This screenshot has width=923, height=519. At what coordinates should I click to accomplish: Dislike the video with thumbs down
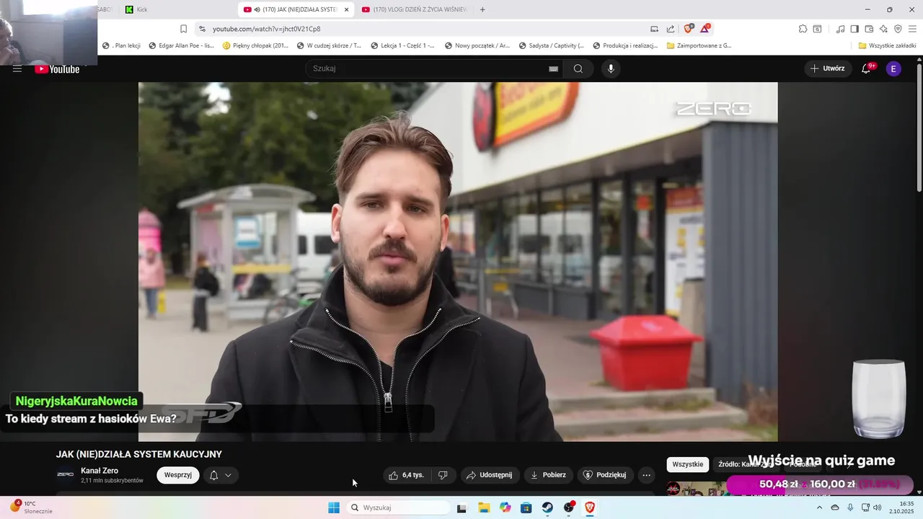443,475
